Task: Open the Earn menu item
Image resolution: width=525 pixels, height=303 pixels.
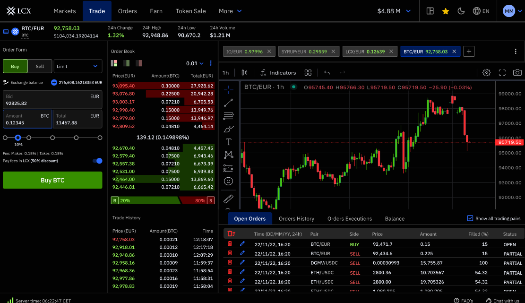Action: [156, 11]
